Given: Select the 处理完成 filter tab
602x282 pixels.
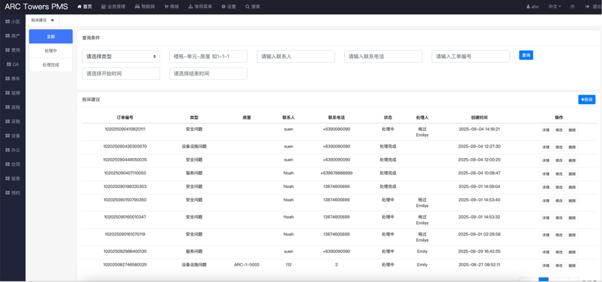Looking at the screenshot, I should pos(50,65).
